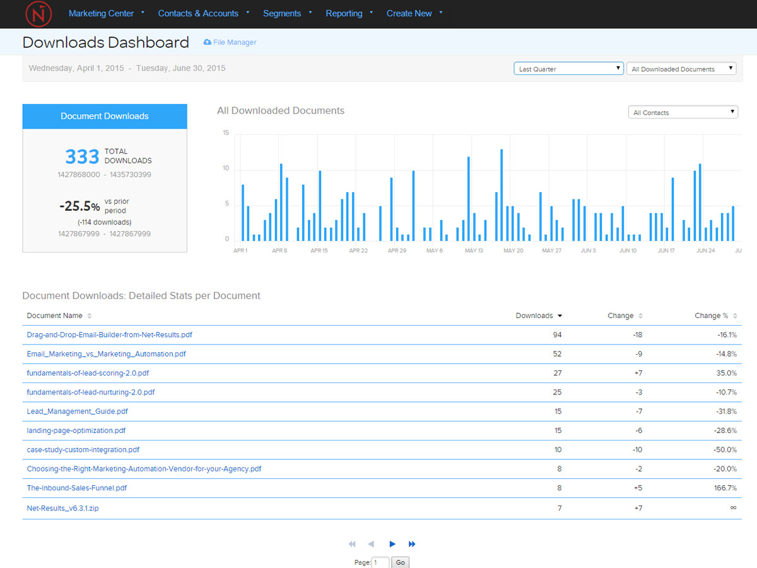Go to first page arrow icon
This screenshot has height=568, width=757.
352,544
